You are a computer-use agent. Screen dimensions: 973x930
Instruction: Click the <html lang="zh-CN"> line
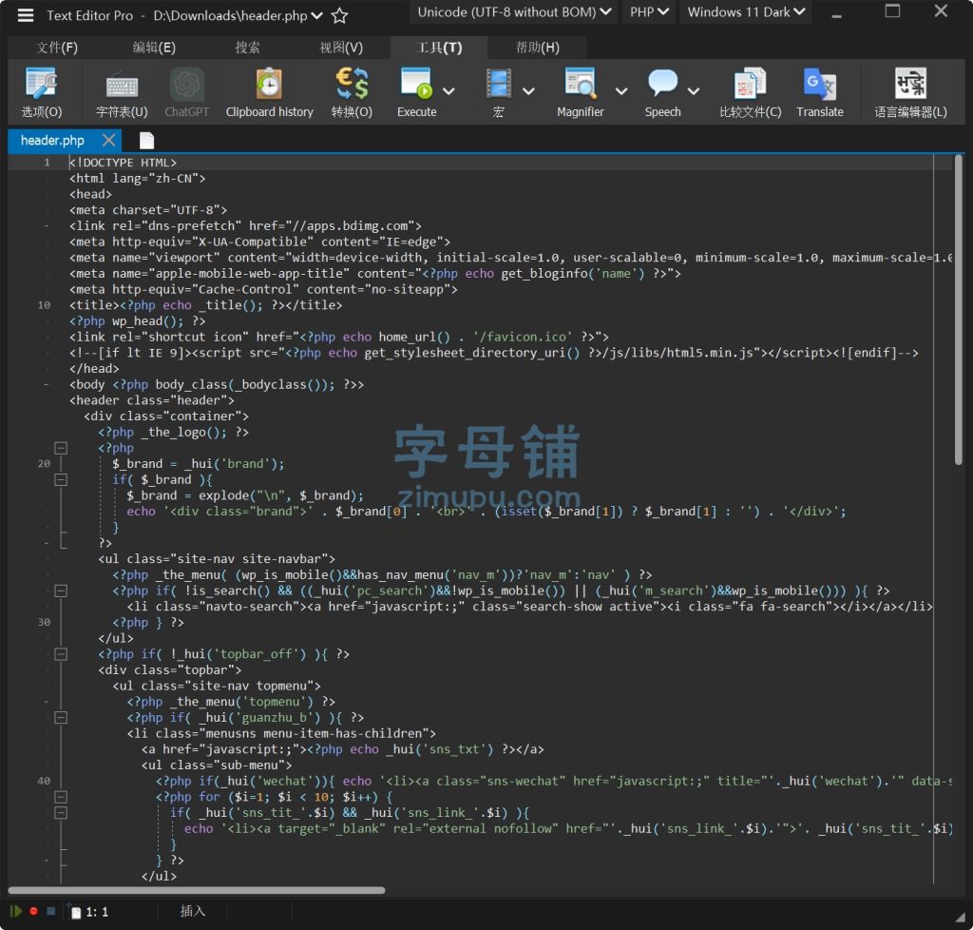[x=137, y=178]
